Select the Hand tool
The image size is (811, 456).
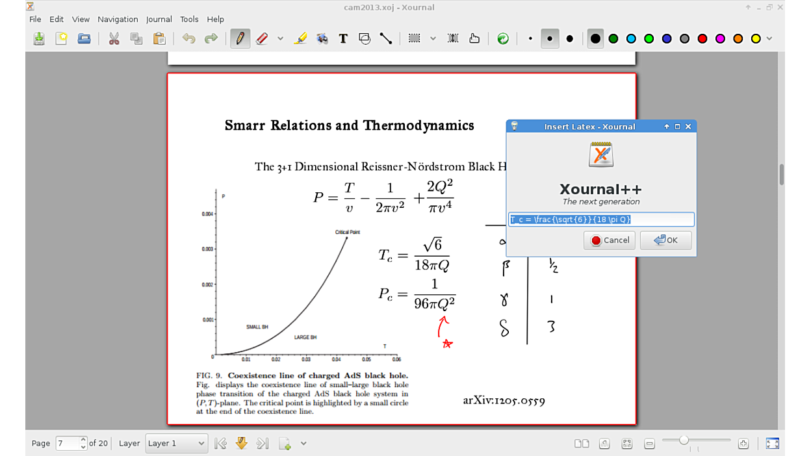click(x=474, y=39)
